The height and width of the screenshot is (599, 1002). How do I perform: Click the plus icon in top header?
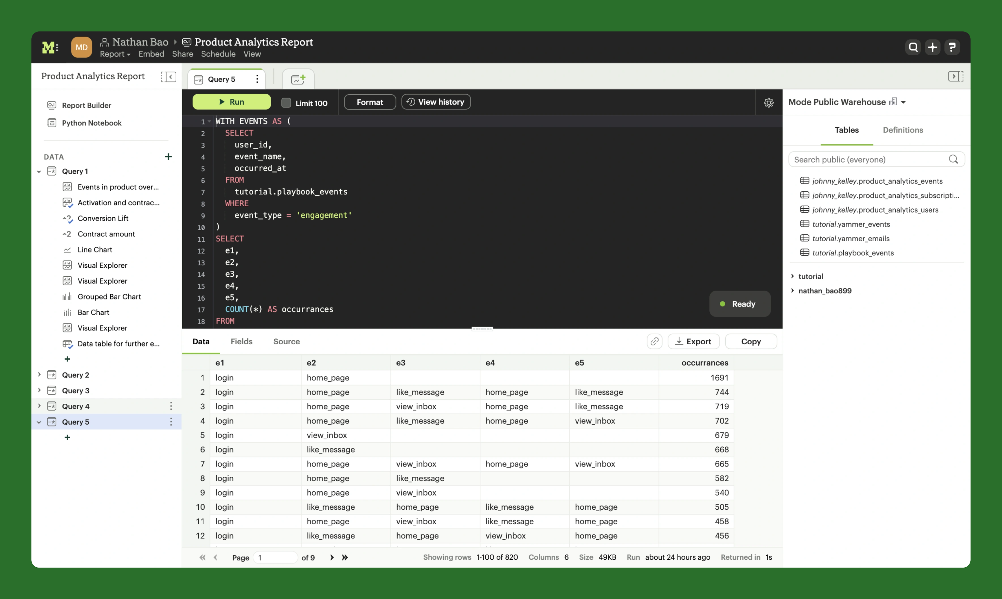coord(932,47)
